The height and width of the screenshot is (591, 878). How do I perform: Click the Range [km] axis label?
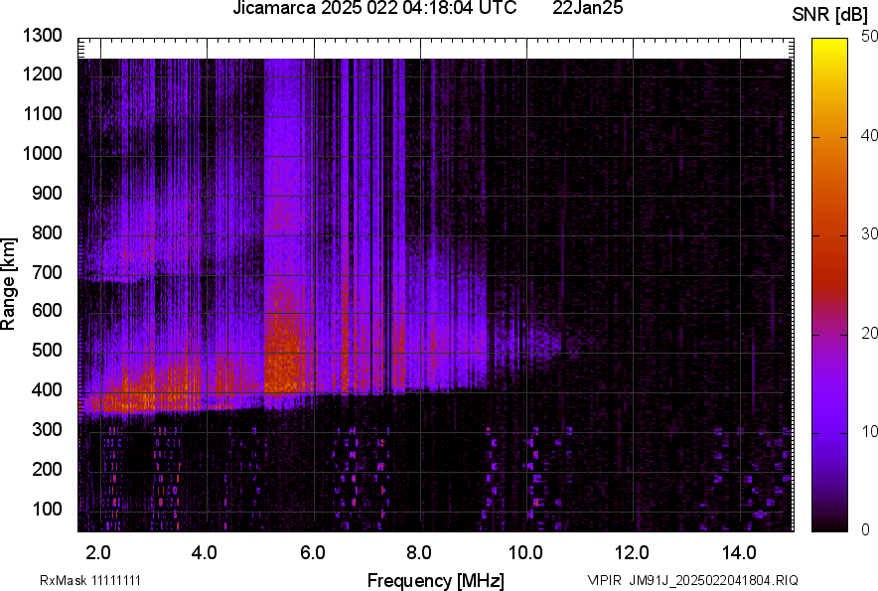12,285
